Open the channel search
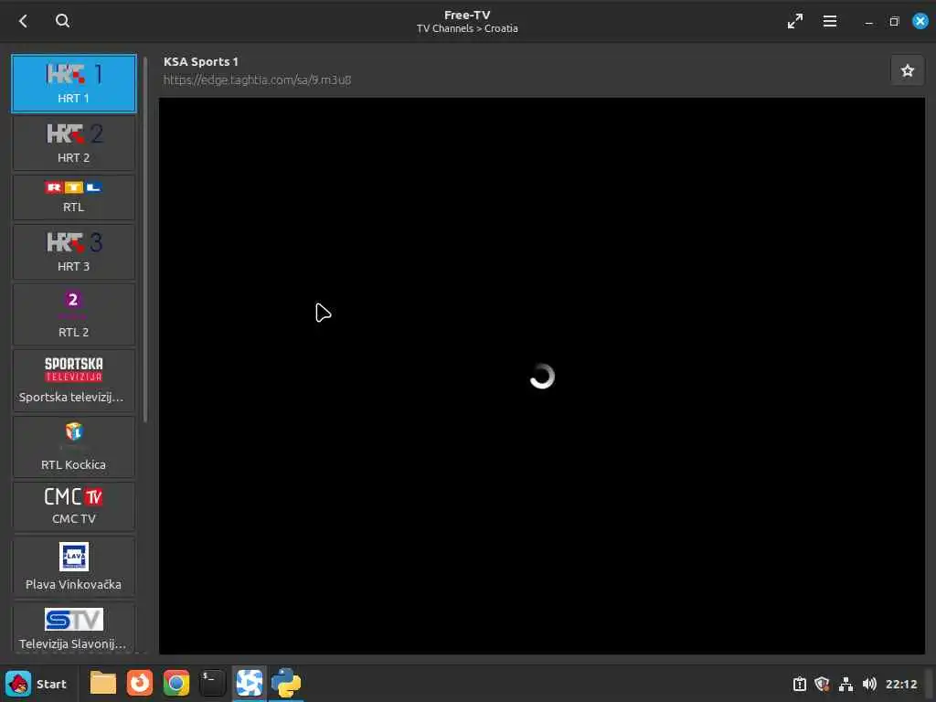The height and width of the screenshot is (702, 936). (62, 22)
